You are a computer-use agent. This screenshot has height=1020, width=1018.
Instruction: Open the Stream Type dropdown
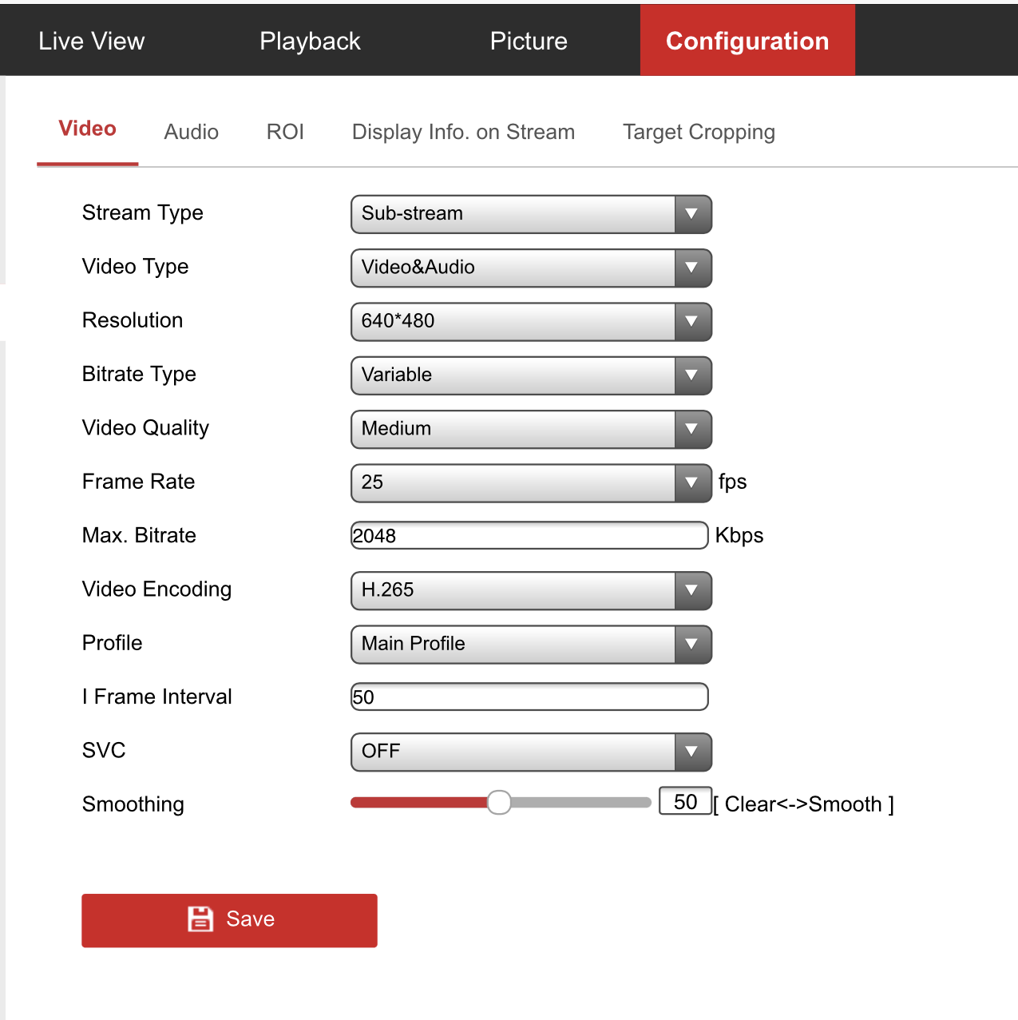point(531,214)
